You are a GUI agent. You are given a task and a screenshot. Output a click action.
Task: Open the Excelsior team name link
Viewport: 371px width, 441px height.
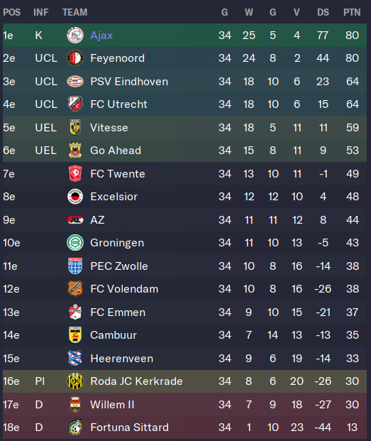click(x=113, y=197)
